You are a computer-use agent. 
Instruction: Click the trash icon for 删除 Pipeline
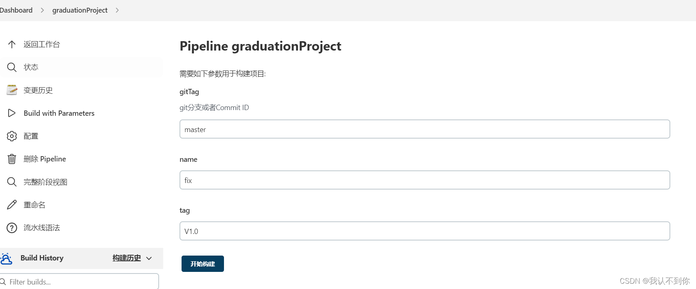pyautogui.click(x=12, y=159)
